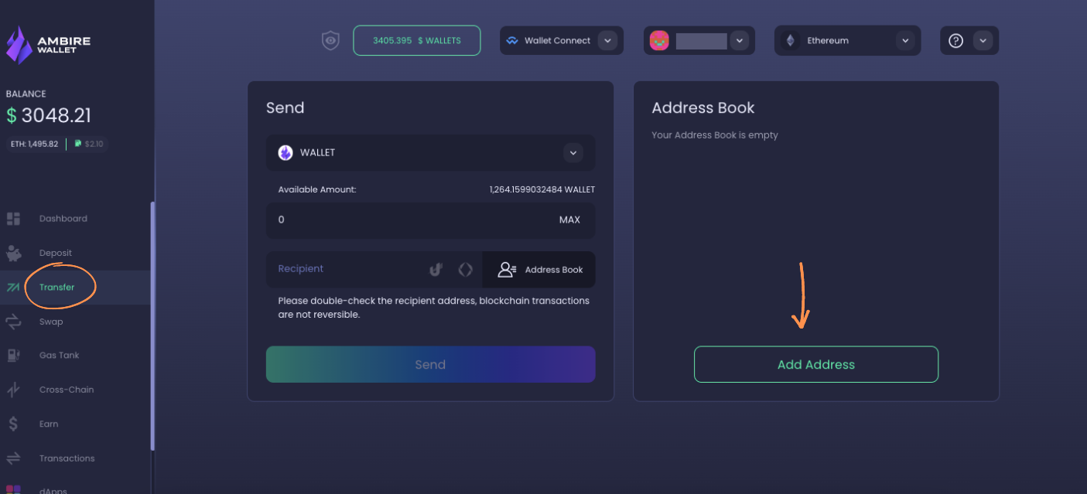Open Address Book from recipient field
The height and width of the screenshot is (494, 1087).
click(x=539, y=269)
